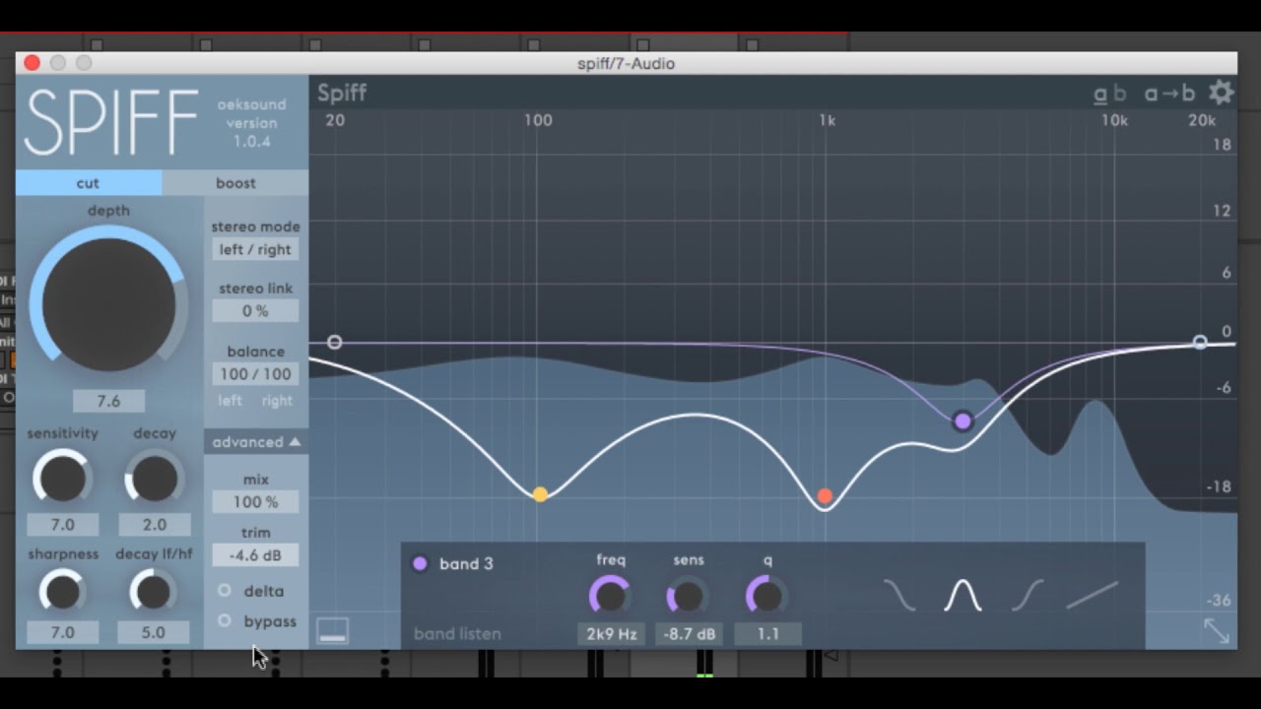Click the left balance label
Screen dimensions: 1261x709
pos(230,401)
